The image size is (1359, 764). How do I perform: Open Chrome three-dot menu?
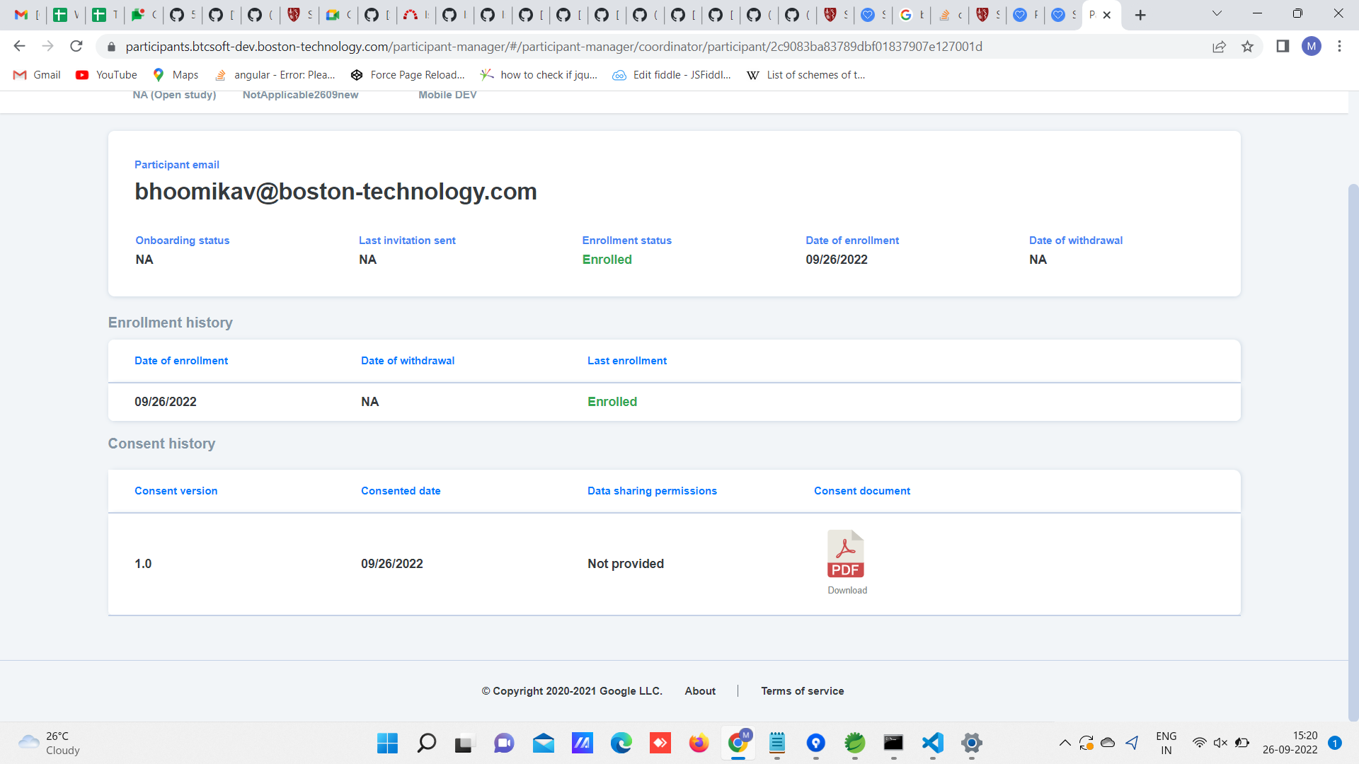(x=1339, y=47)
